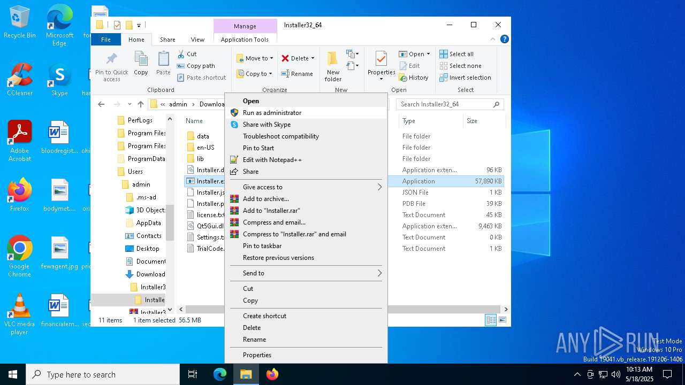Click the ribbon help question icon
This screenshot has height=385, width=685.
click(x=504, y=40)
